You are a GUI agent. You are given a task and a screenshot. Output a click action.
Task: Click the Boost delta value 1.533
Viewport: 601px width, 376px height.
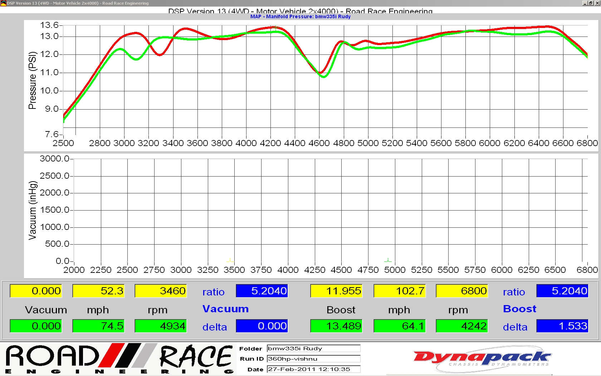(x=562, y=326)
